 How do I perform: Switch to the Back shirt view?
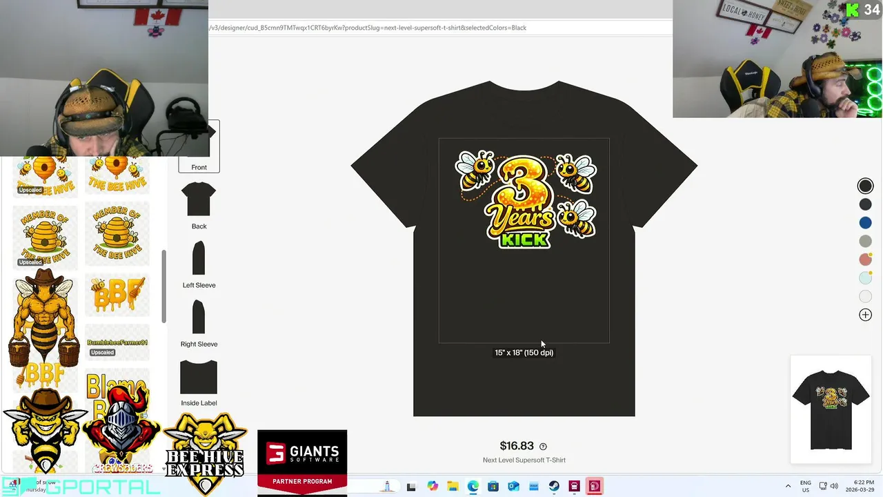pyautogui.click(x=199, y=206)
